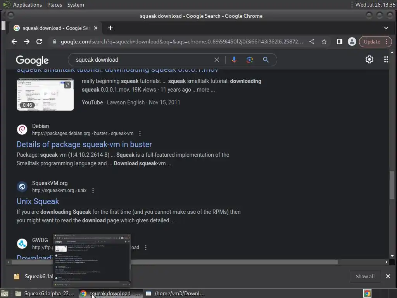Viewport: 397px width, 298px height.
Task: Open more options for Debian result
Action: [140, 133]
